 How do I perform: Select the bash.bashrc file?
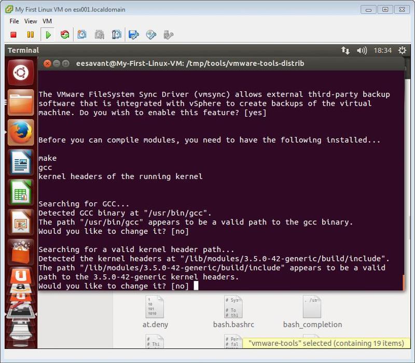[x=233, y=312]
